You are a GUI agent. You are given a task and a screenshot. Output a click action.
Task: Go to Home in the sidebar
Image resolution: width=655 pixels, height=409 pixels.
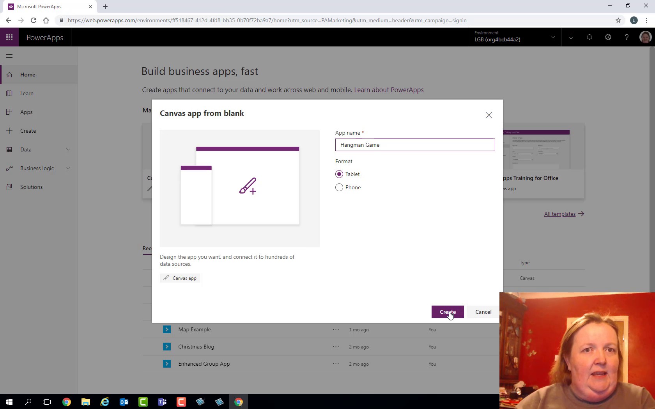pyautogui.click(x=39, y=75)
